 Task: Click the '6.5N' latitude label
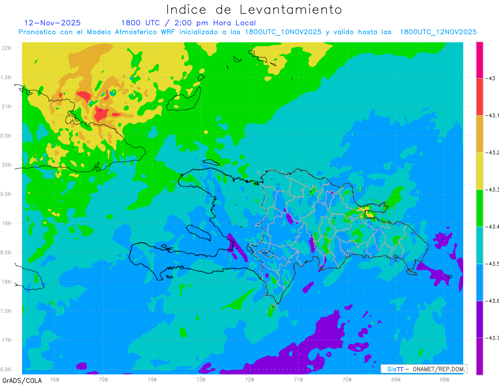6,369
